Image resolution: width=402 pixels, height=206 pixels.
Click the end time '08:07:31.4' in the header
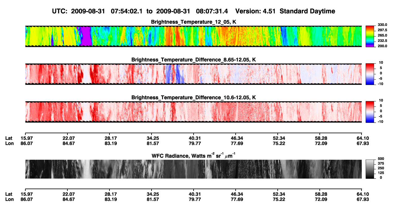tap(212, 11)
